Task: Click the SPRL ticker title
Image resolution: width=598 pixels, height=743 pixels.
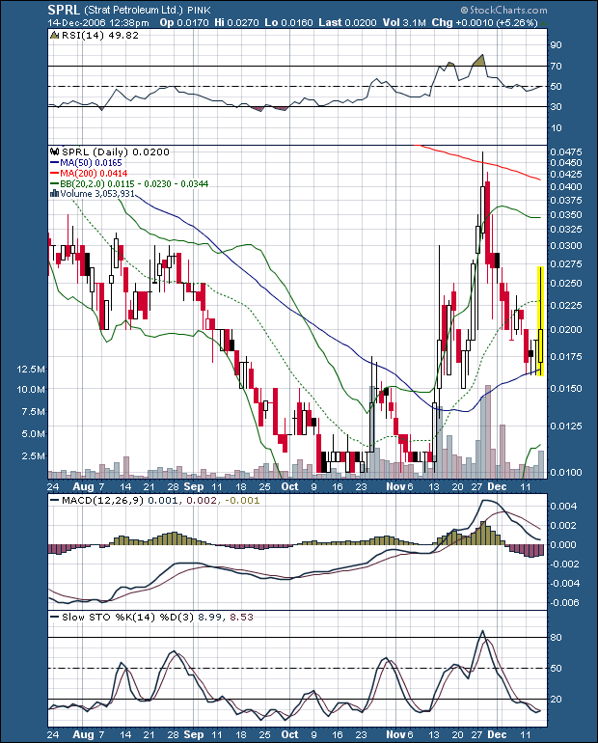Action: click(x=64, y=10)
